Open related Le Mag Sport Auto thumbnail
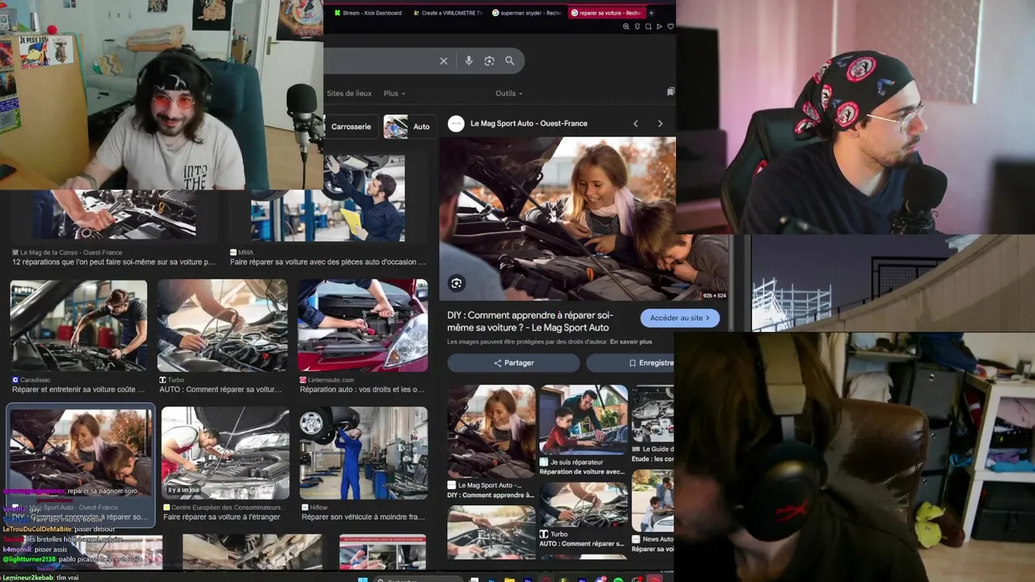 [x=491, y=431]
